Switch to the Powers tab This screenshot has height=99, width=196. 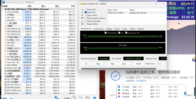point(117,29)
